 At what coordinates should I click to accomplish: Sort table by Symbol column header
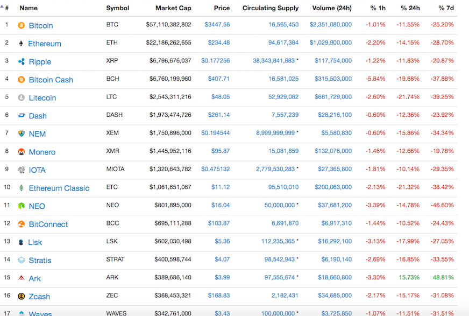click(x=118, y=8)
